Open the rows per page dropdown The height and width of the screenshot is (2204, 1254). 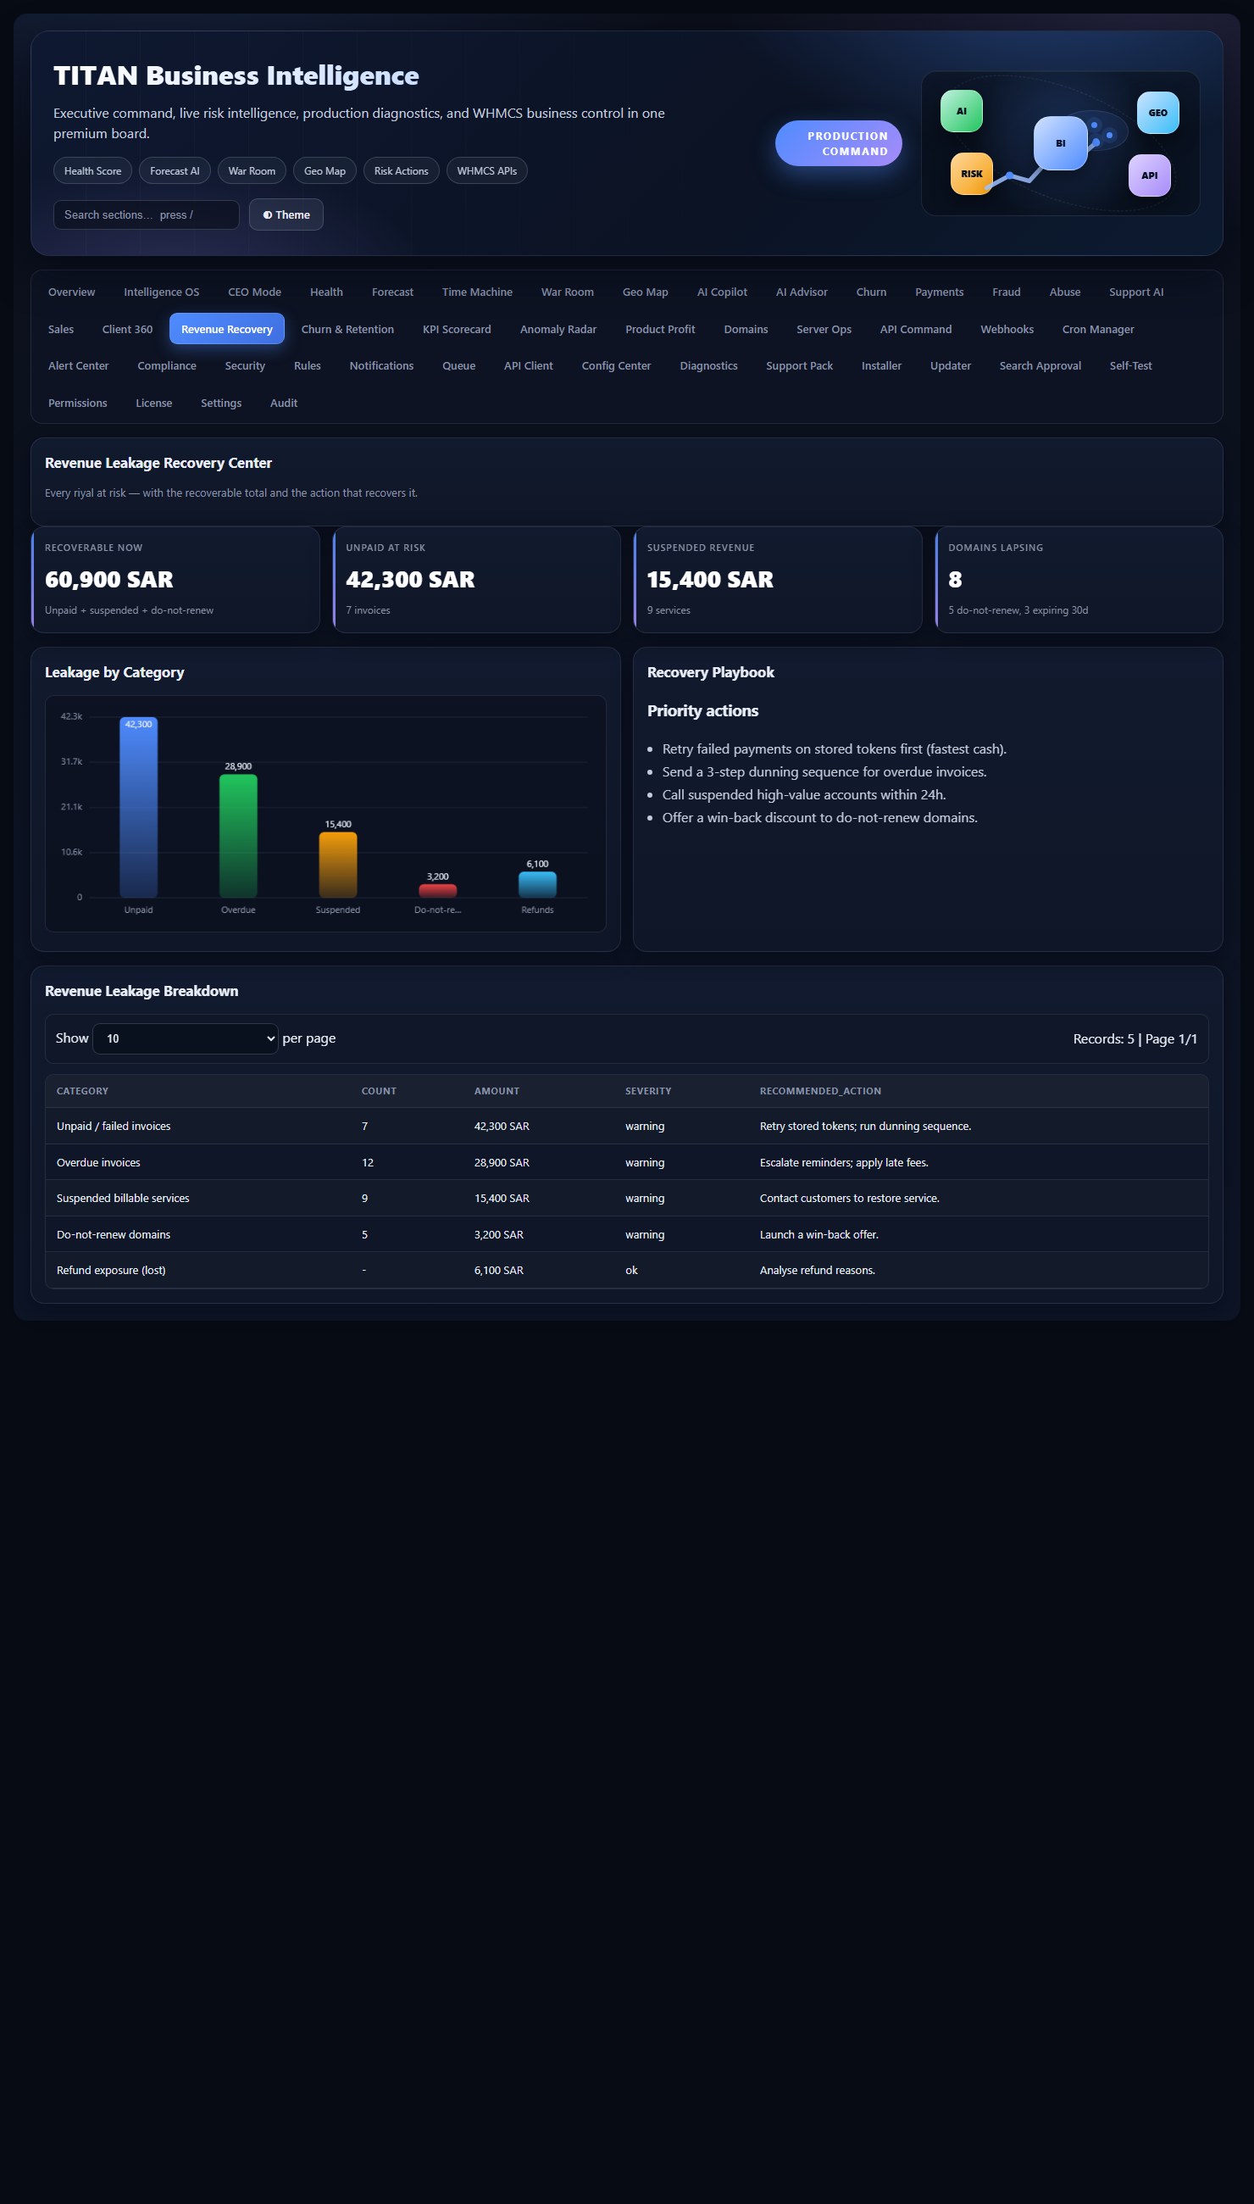pyautogui.click(x=186, y=1038)
